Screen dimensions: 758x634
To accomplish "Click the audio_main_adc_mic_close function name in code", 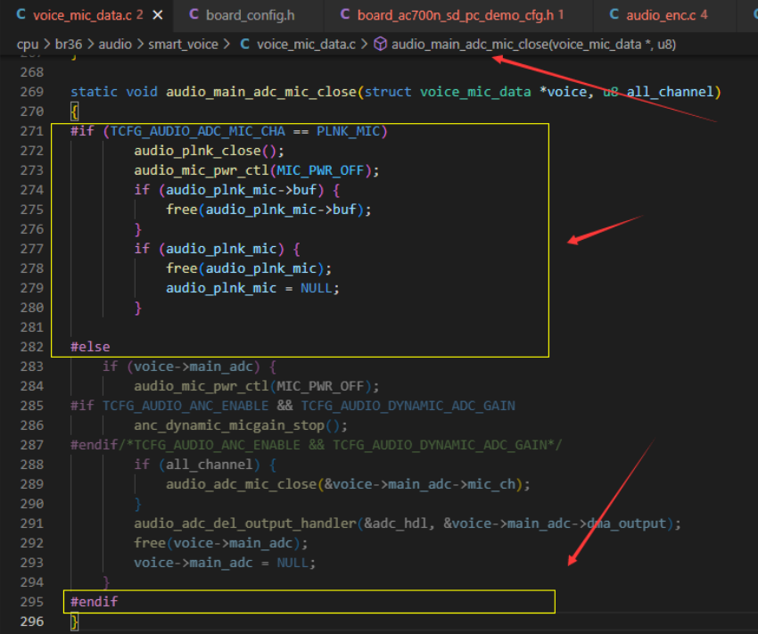I will (x=261, y=92).
